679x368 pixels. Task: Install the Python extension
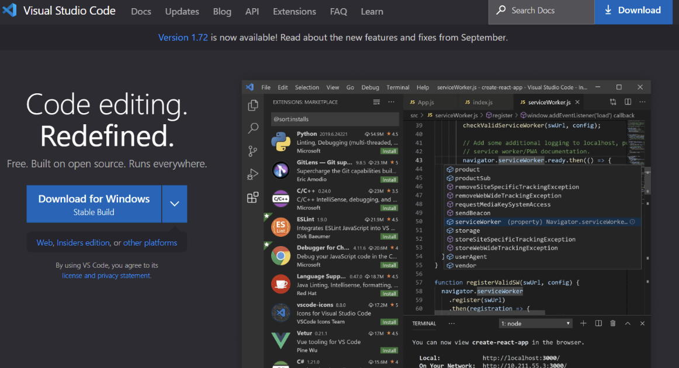point(389,152)
